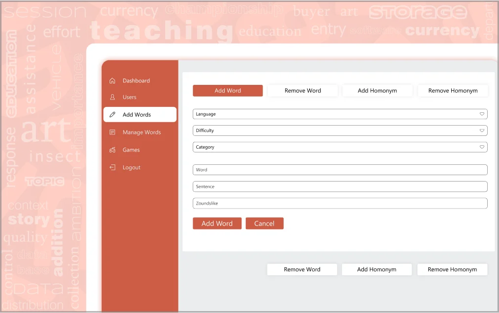The height and width of the screenshot is (313, 499).
Task: Open the Difficulty dropdown
Action: [x=340, y=130]
